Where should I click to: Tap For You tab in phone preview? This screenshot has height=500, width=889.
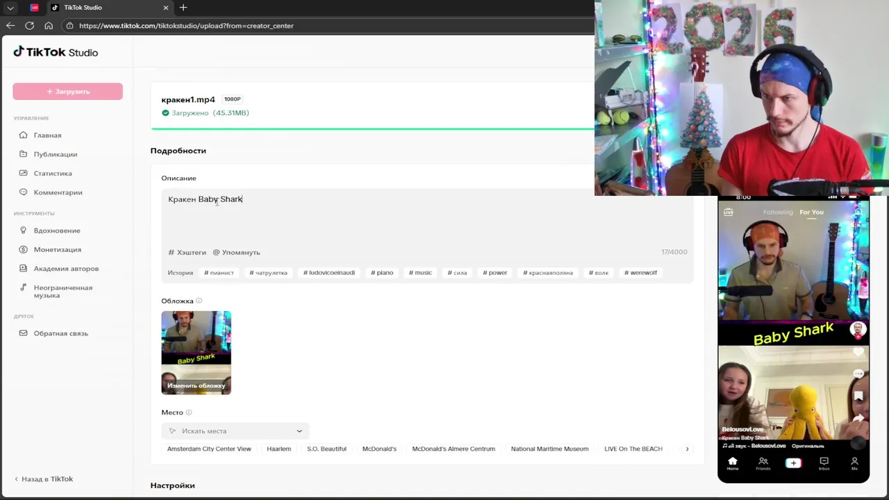coord(811,212)
